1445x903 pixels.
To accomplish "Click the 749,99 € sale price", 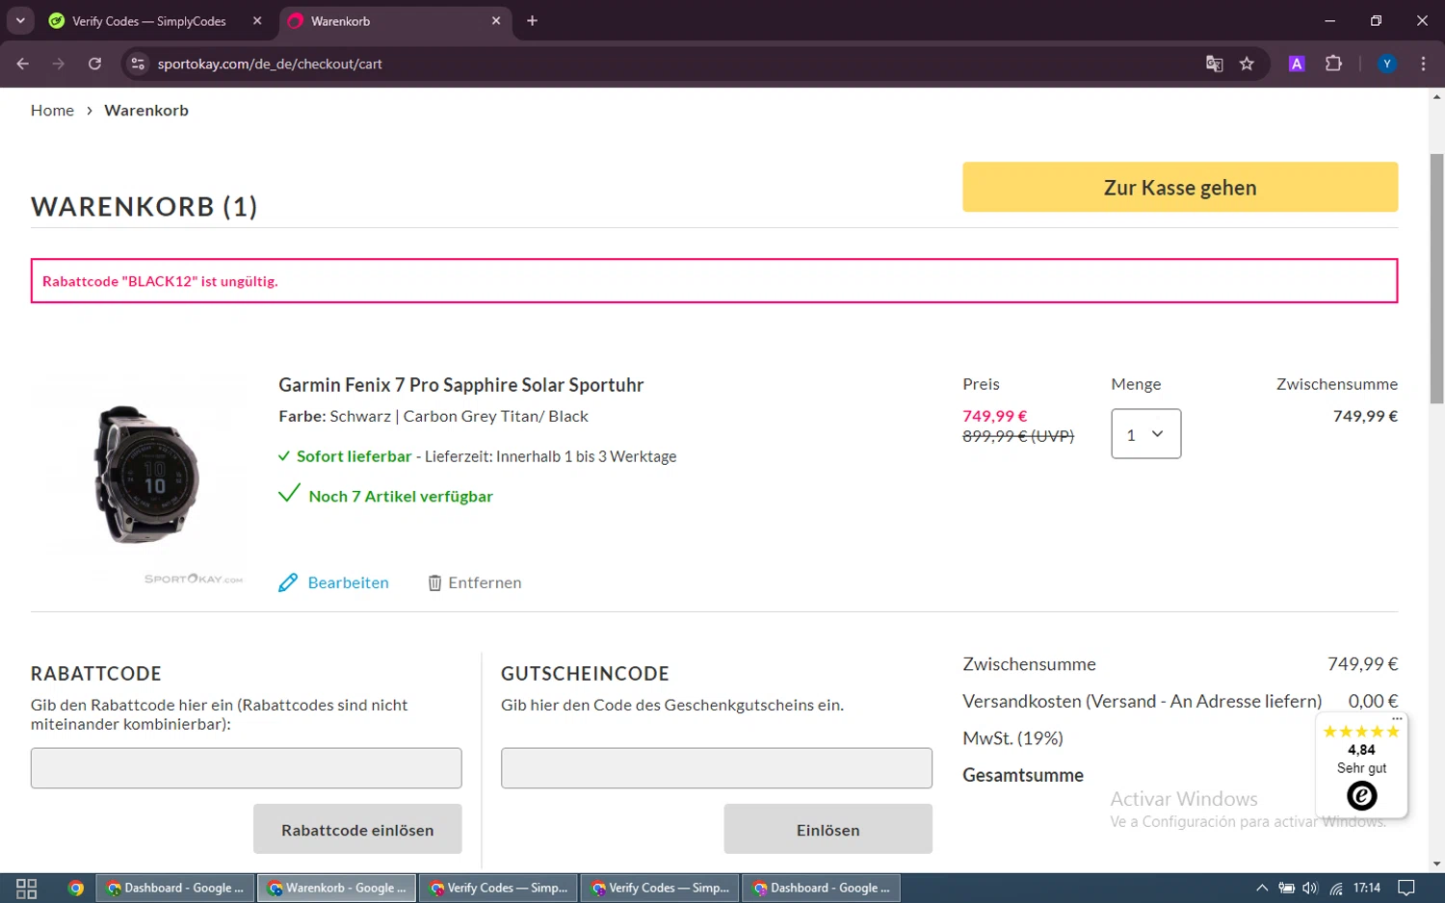I will coord(995,416).
